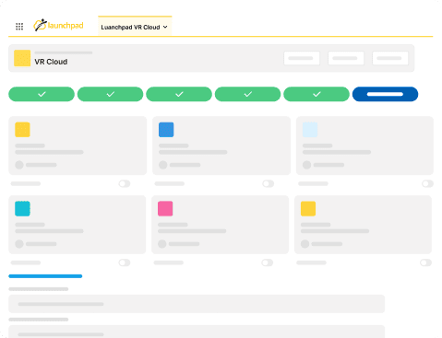Click the launchpad rocket logo
The image size is (442, 338).
pos(58,25)
